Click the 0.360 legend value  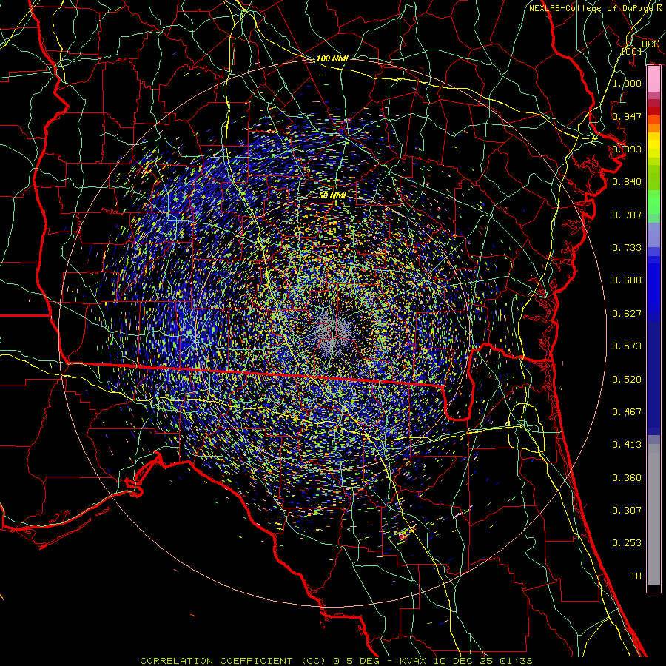(627, 478)
